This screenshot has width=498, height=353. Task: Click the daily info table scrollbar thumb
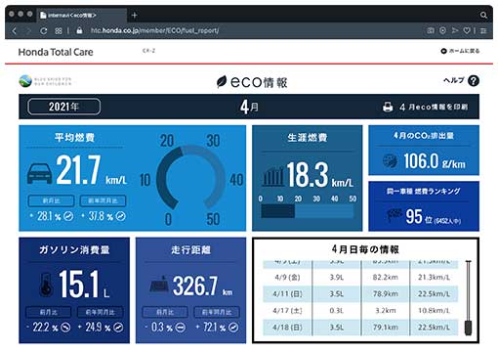coord(468,328)
